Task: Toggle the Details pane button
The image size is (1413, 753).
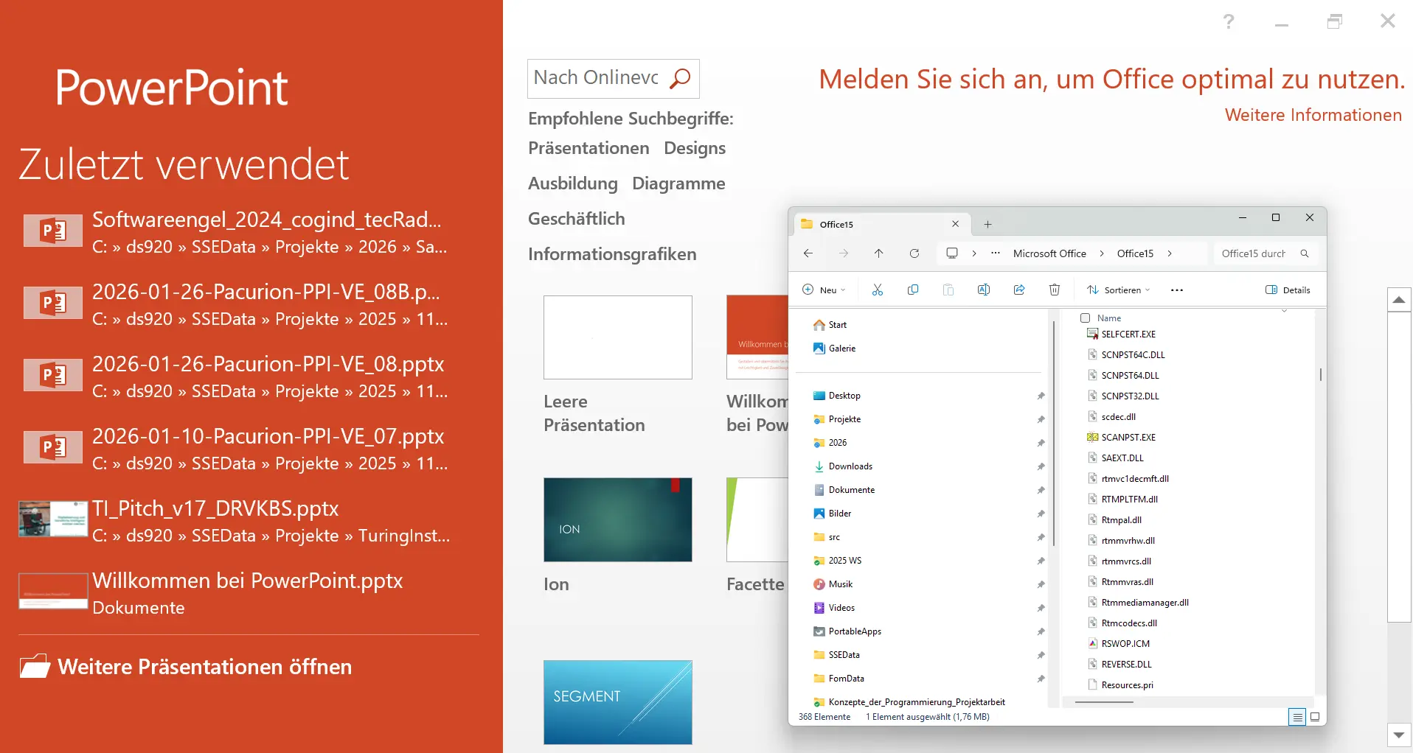Action: tap(1288, 290)
